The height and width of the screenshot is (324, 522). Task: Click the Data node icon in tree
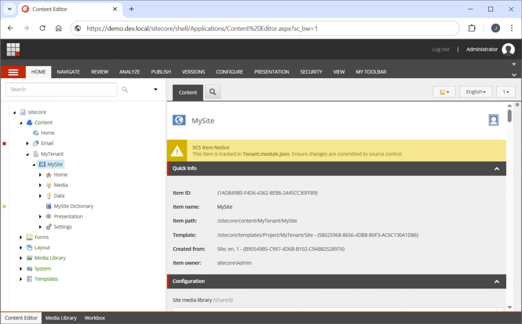[48, 196]
